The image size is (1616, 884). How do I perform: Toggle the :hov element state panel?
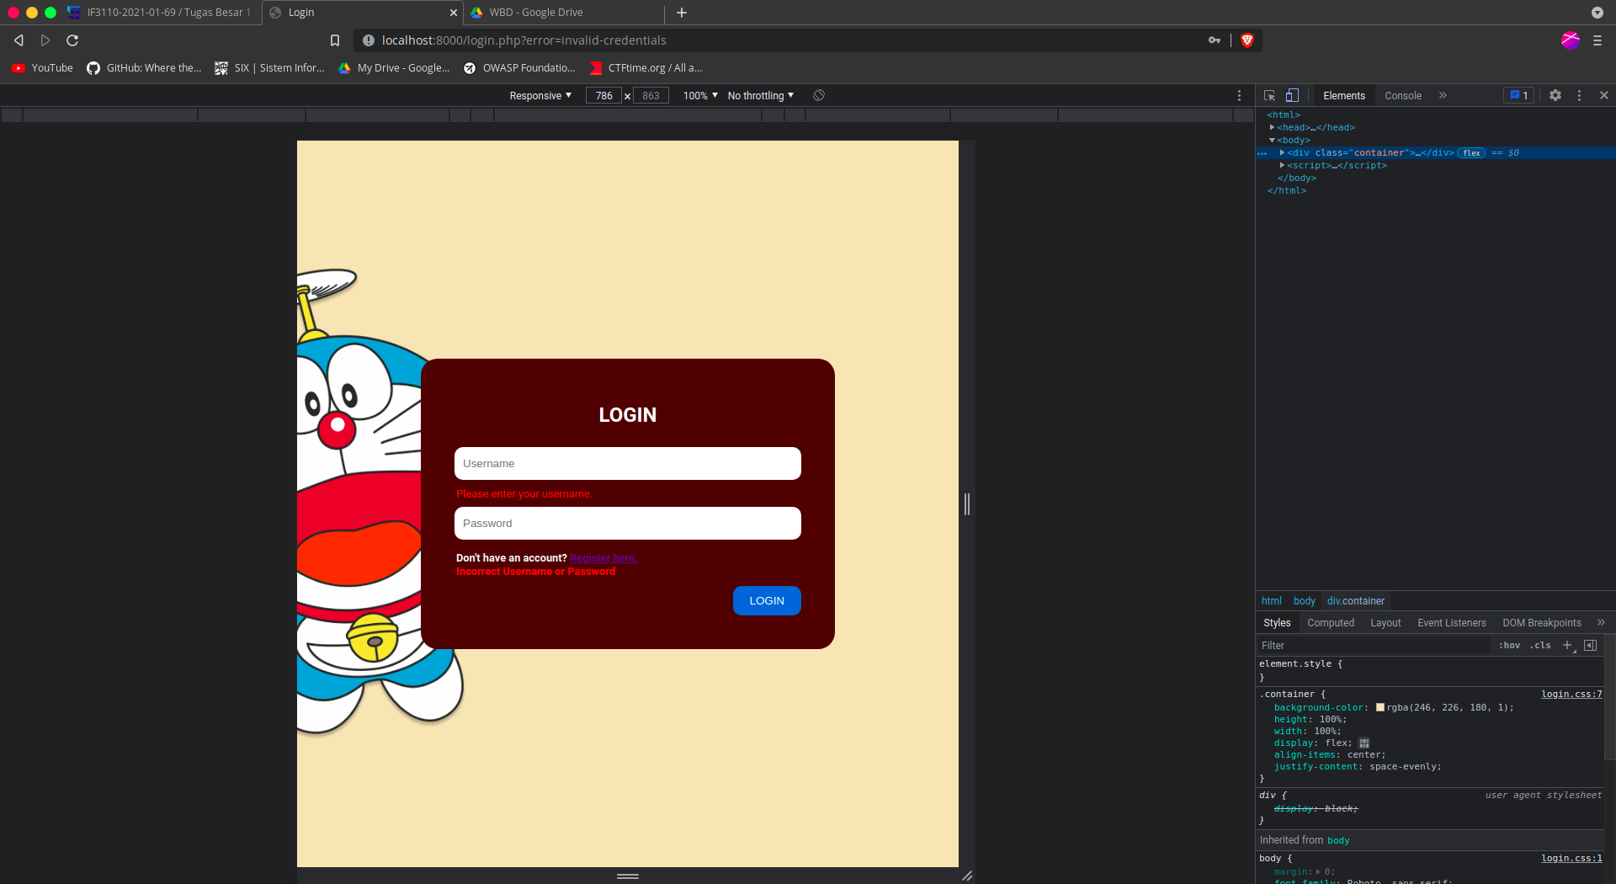tap(1509, 646)
